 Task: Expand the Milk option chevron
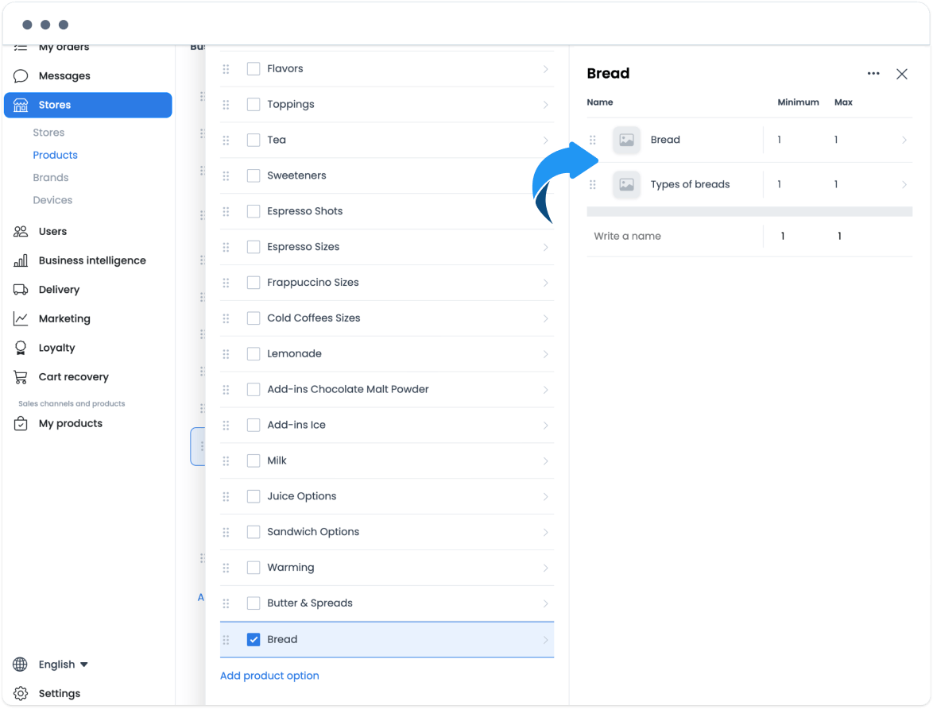(546, 462)
